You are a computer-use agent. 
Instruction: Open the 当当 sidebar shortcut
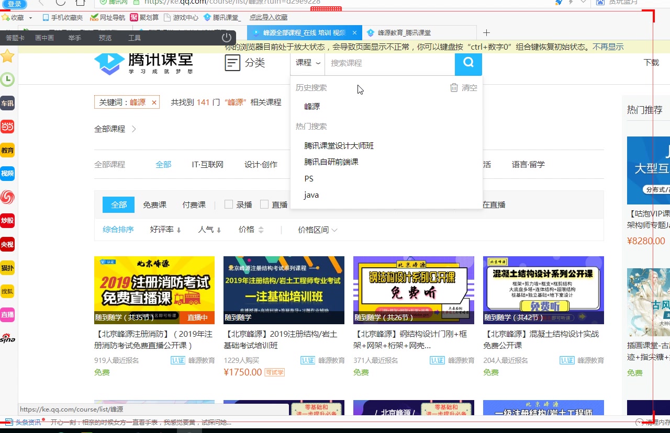[x=7, y=127]
